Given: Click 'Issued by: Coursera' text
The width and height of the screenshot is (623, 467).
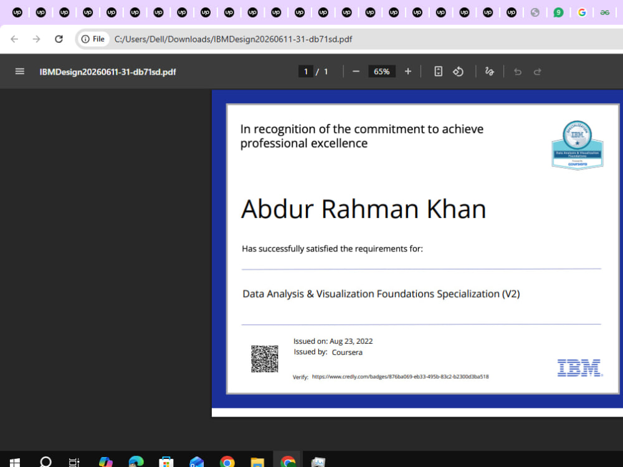Looking at the screenshot, I should point(328,352).
